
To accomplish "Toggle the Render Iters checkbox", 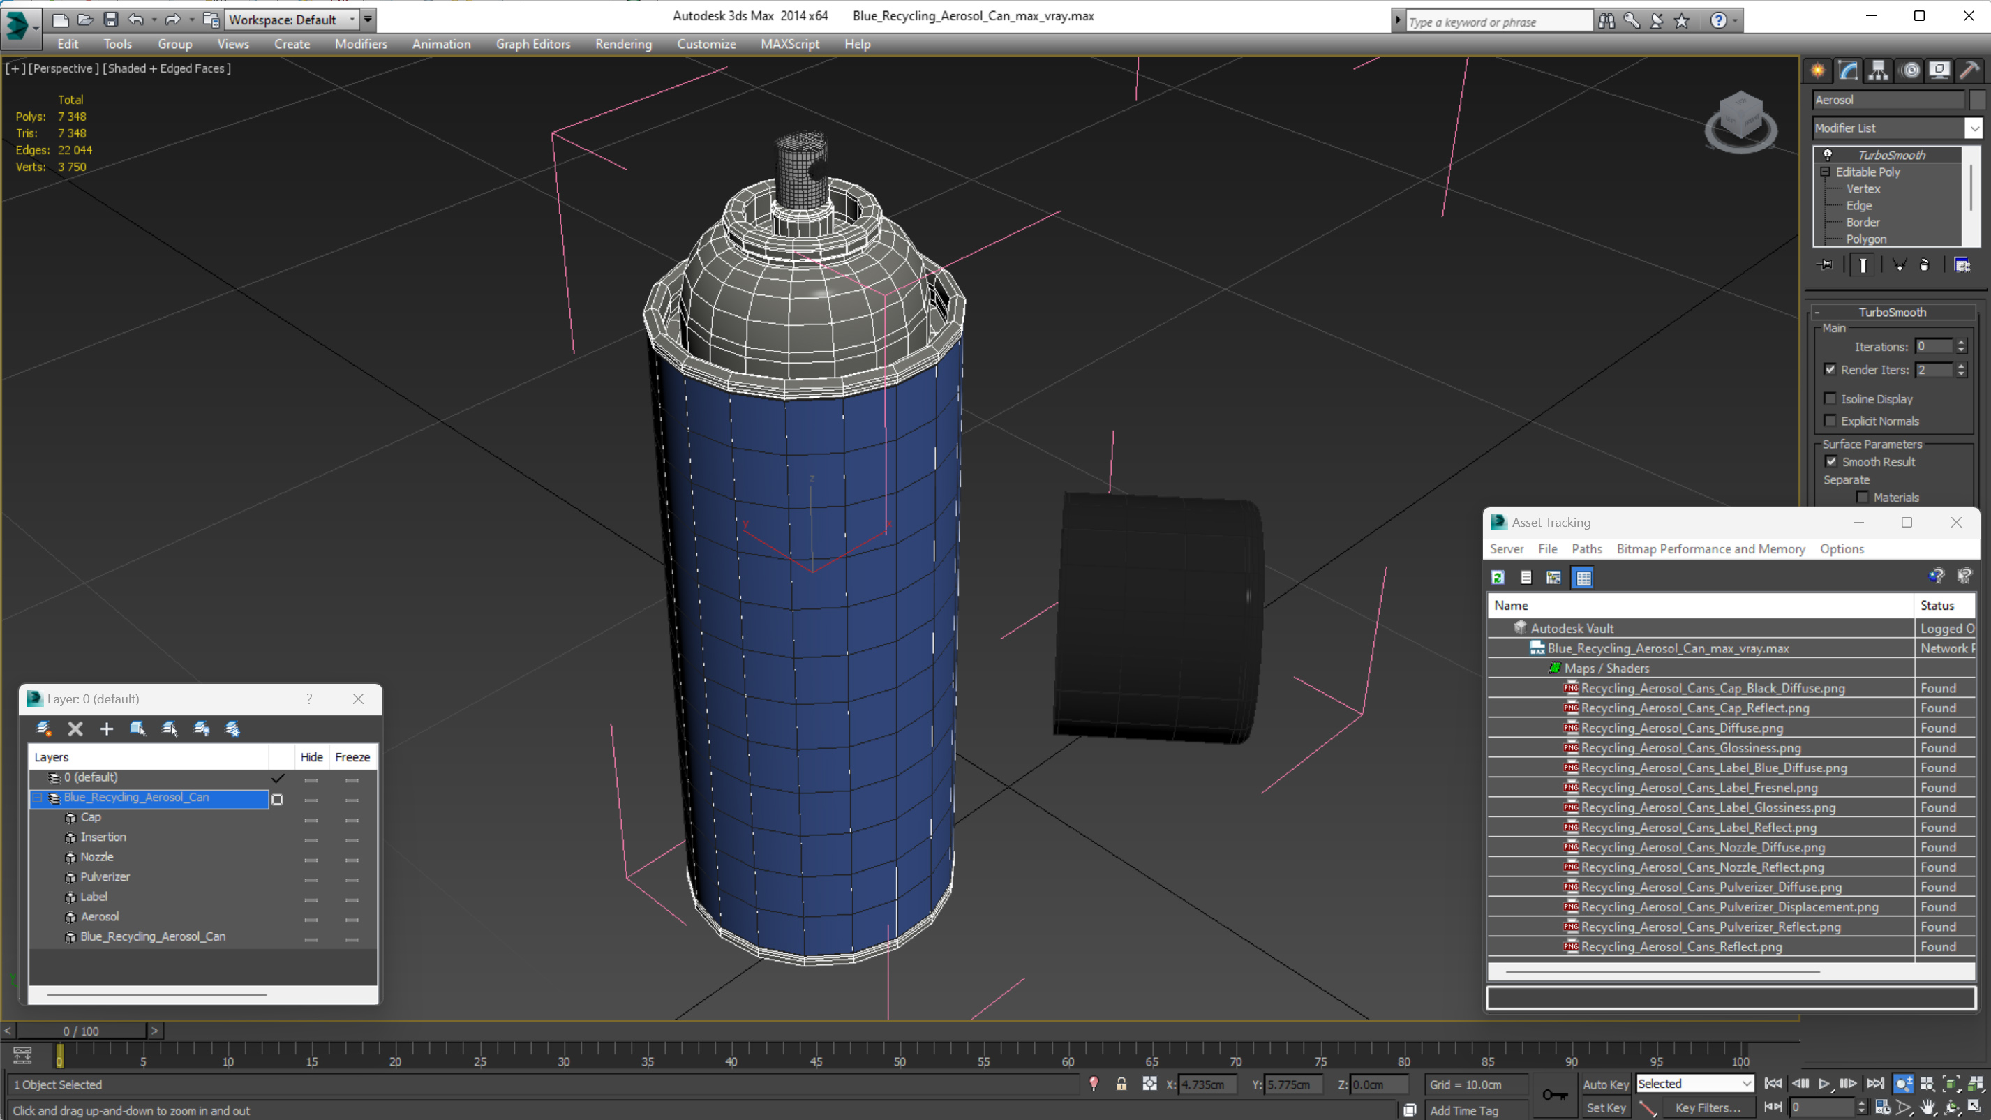I will click(1830, 369).
